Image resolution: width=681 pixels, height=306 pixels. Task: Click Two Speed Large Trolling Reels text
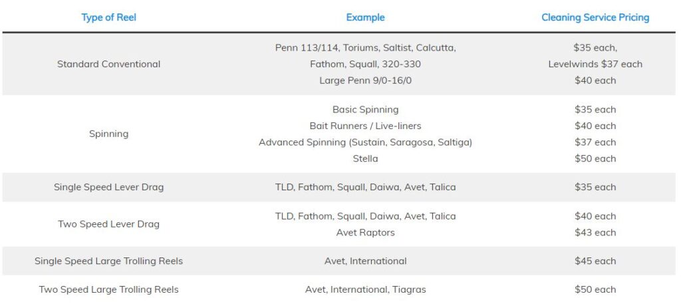(x=108, y=289)
